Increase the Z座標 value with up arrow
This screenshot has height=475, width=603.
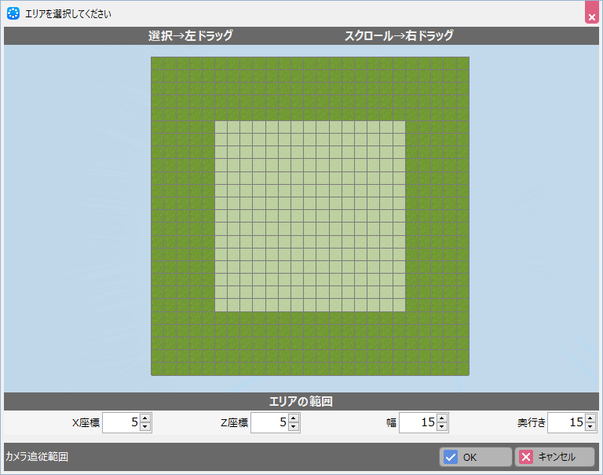[294, 418]
